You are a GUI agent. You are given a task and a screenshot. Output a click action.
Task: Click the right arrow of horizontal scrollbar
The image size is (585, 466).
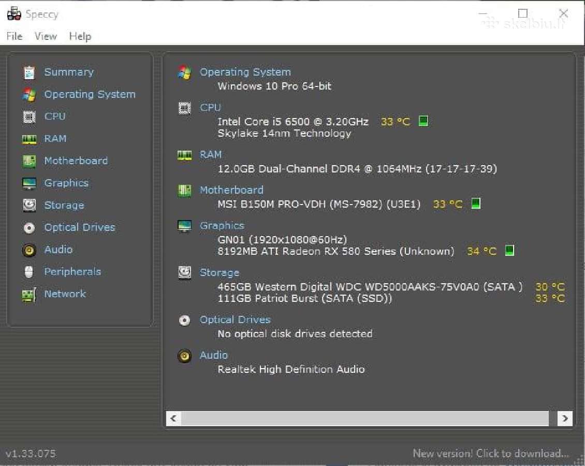(x=565, y=418)
